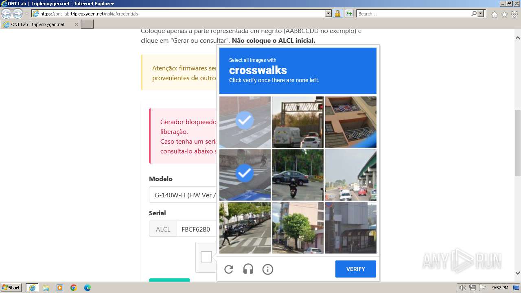Select the highway overpass traffic tile

(x=351, y=175)
